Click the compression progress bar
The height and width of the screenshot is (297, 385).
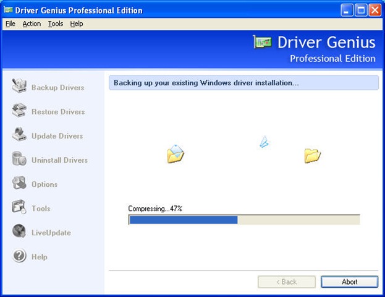(244, 220)
